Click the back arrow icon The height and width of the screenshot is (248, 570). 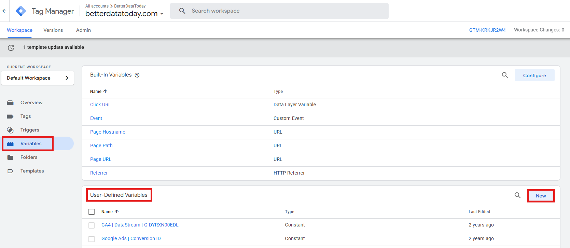(4, 11)
